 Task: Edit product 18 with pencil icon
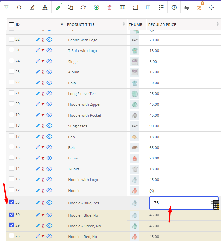tap(38, 125)
